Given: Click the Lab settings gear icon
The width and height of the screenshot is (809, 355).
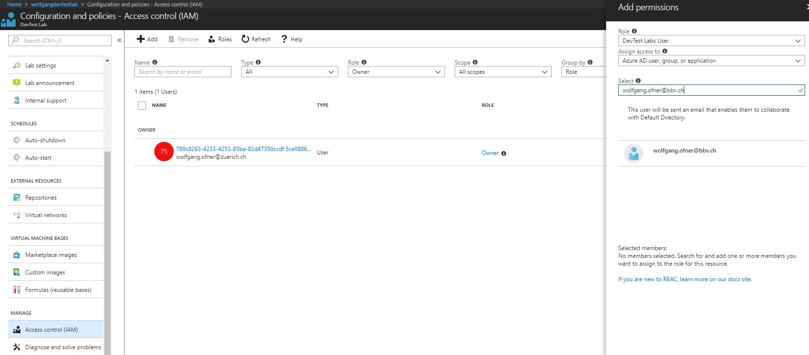Looking at the screenshot, I should (x=17, y=65).
